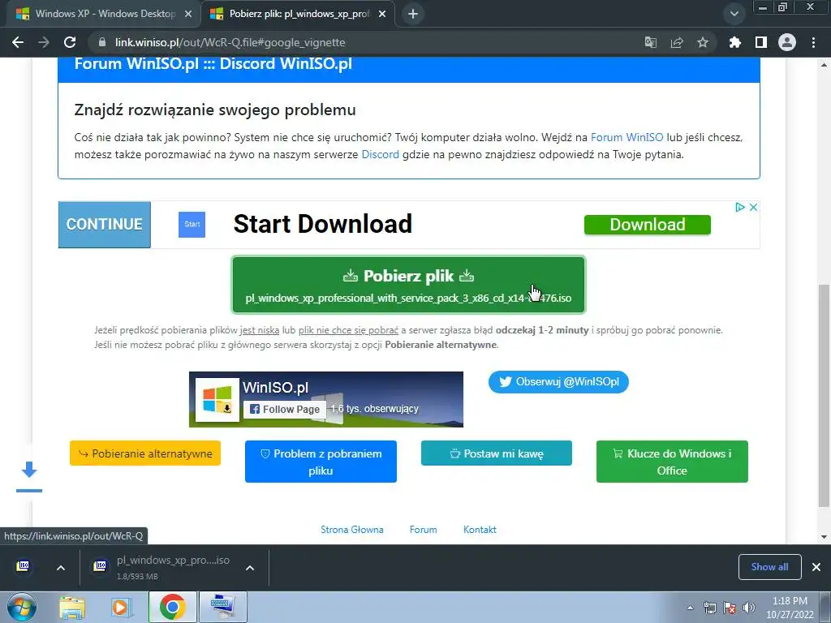831x623 pixels.
Task: Bookmark this page with star icon
Action: click(703, 42)
